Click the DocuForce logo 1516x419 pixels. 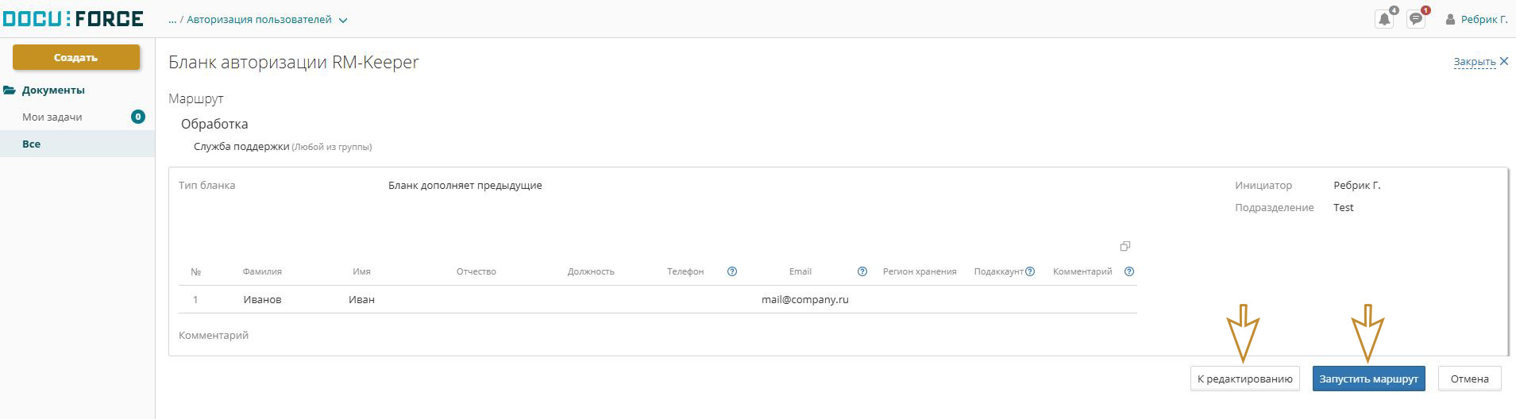click(73, 18)
